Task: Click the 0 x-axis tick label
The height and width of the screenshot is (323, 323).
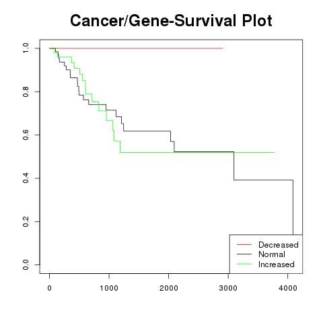Action: click(49, 288)
